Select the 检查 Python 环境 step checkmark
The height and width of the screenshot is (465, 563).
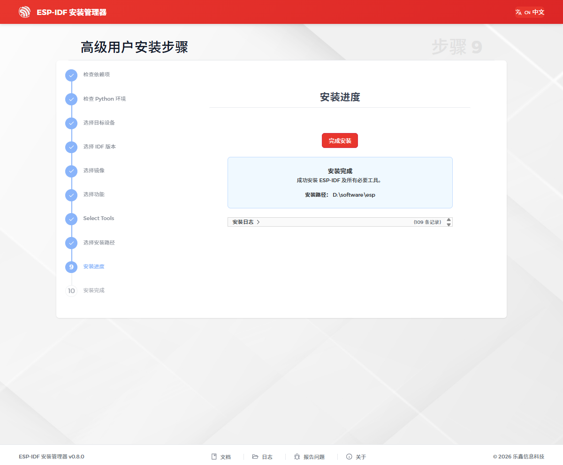point(71,99)
